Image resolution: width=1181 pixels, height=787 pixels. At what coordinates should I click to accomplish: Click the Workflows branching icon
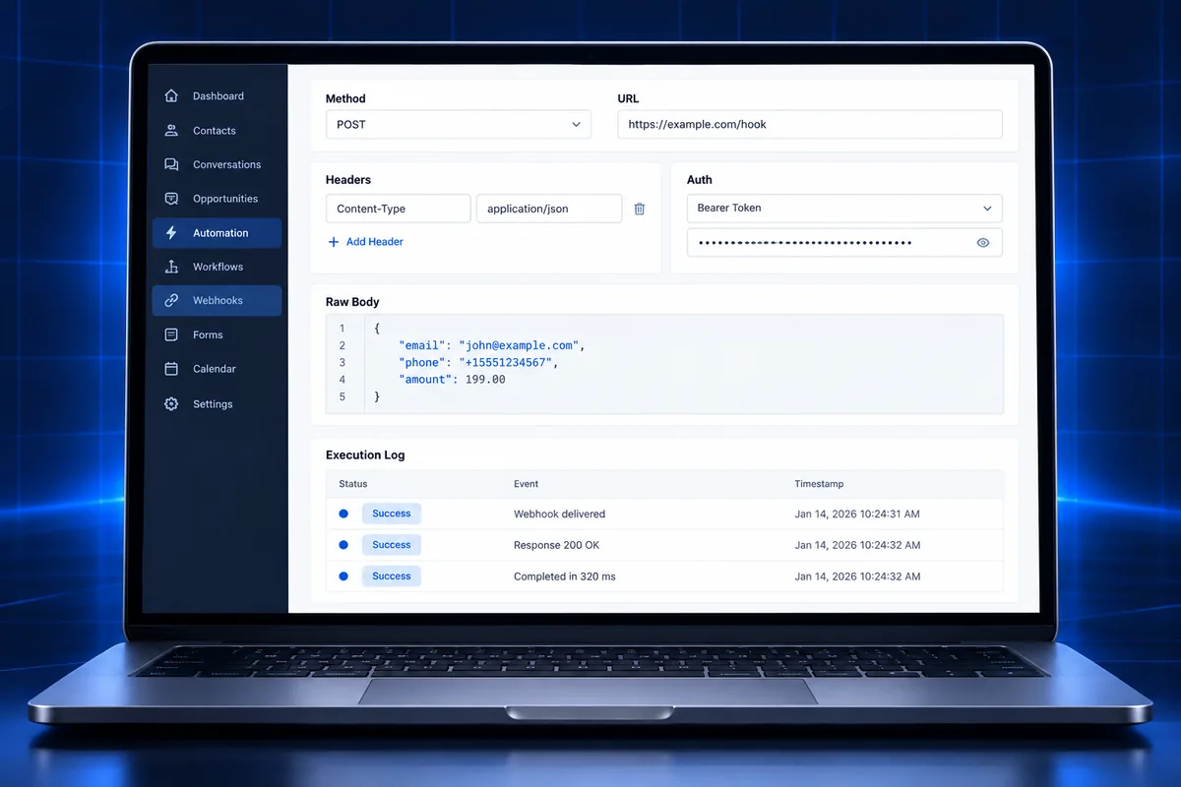(x=171, y=267)
